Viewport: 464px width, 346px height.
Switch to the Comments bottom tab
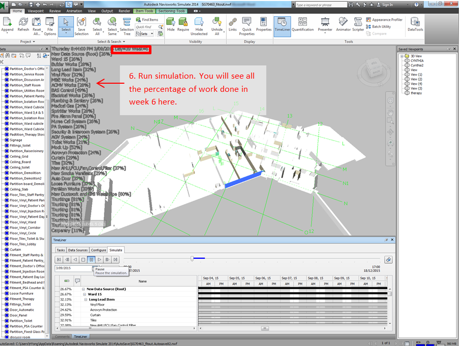pos(62,336)
